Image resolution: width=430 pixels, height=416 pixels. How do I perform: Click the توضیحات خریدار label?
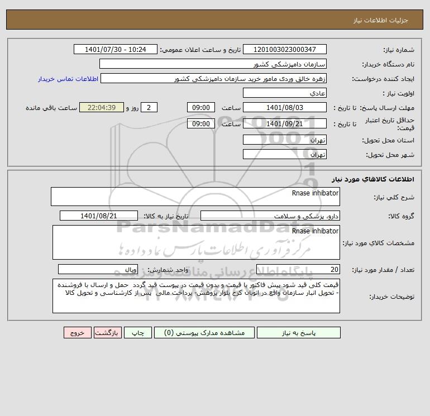pyautogui.click(x=391, y=297)
